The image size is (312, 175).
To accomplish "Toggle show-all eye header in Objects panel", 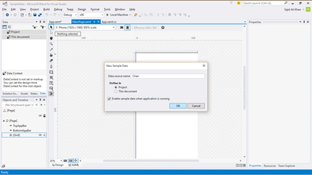I will tap(40, 116).
